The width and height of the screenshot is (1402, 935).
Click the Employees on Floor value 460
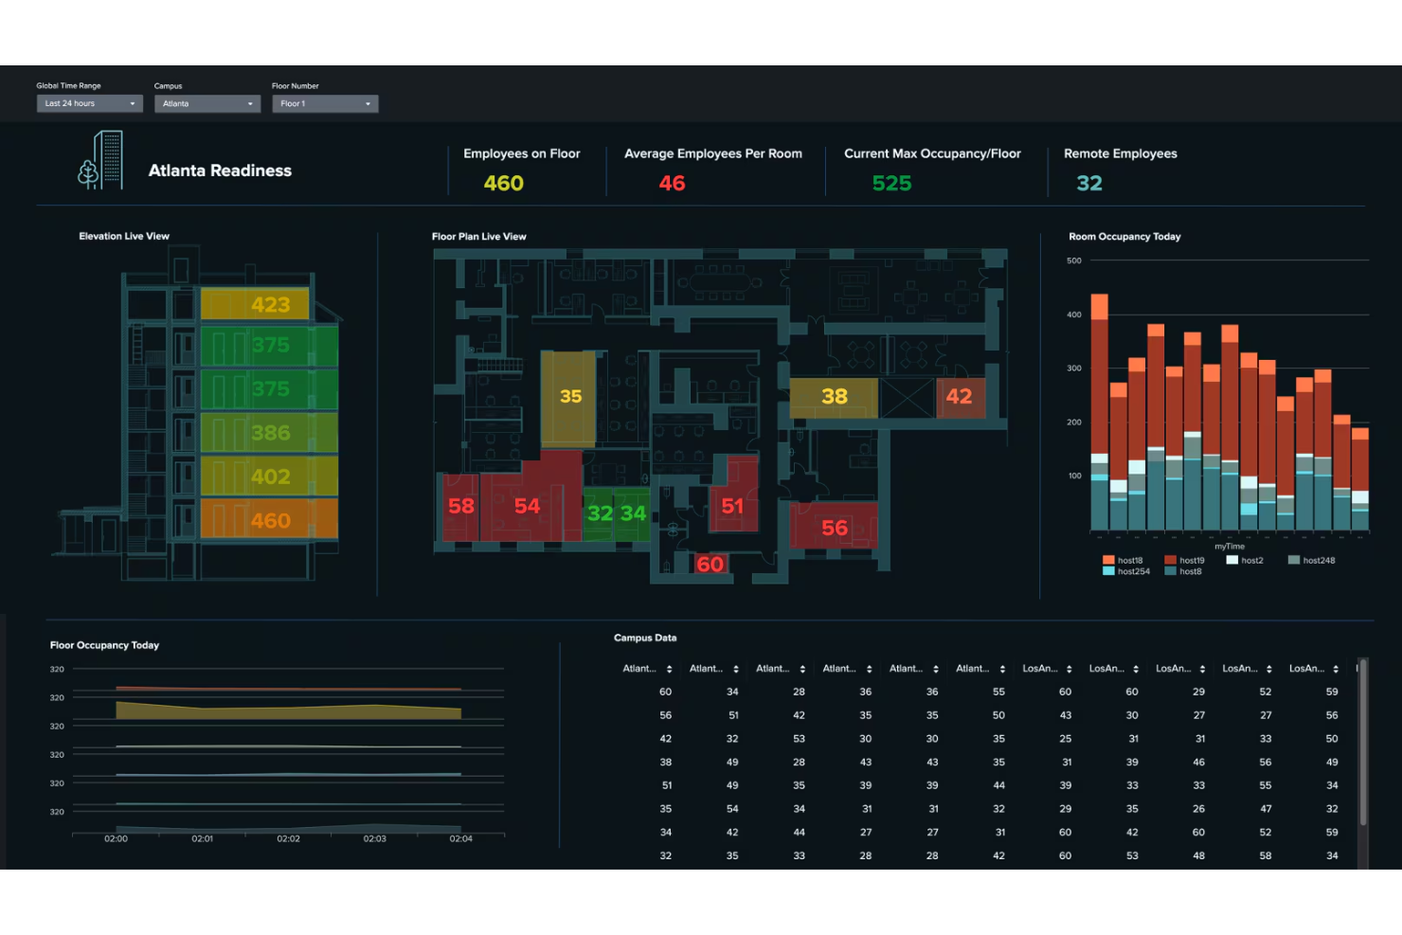[x=505, y=183]
